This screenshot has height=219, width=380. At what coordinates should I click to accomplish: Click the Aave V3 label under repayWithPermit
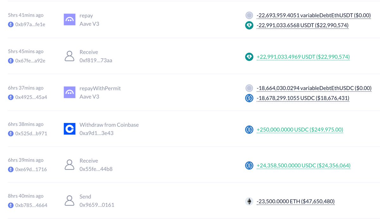(x=89, y=96)
